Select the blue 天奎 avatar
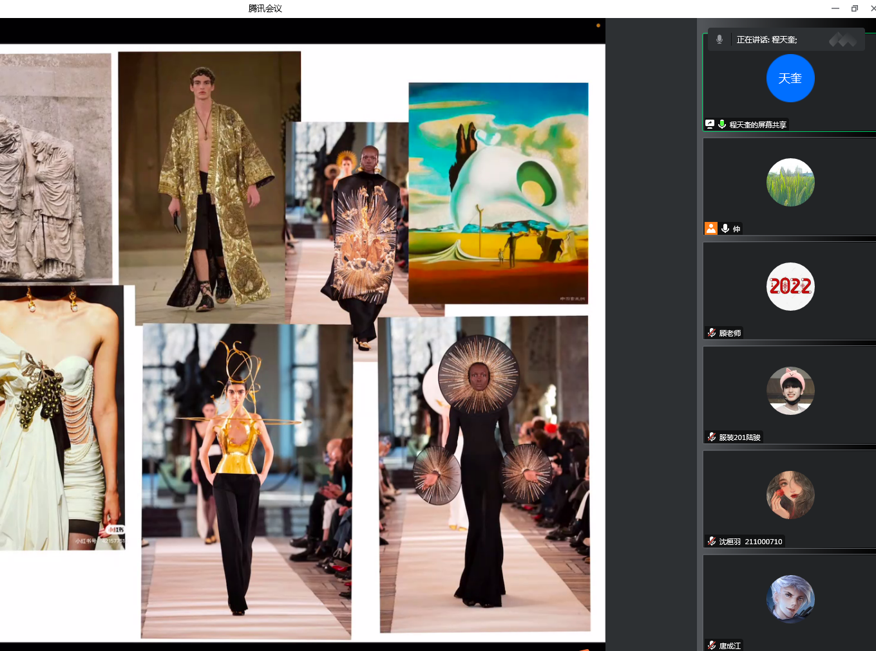Viewport: 876px width, 651px height. (x=790, y=78)
